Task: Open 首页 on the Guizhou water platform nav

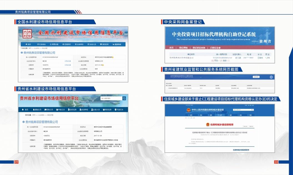Action: 25,110
